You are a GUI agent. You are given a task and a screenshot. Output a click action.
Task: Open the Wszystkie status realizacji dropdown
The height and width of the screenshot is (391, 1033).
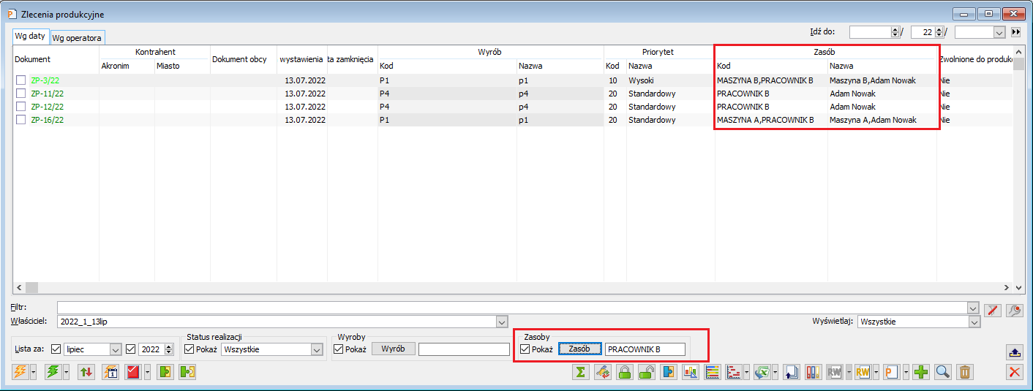coord(317,349)
